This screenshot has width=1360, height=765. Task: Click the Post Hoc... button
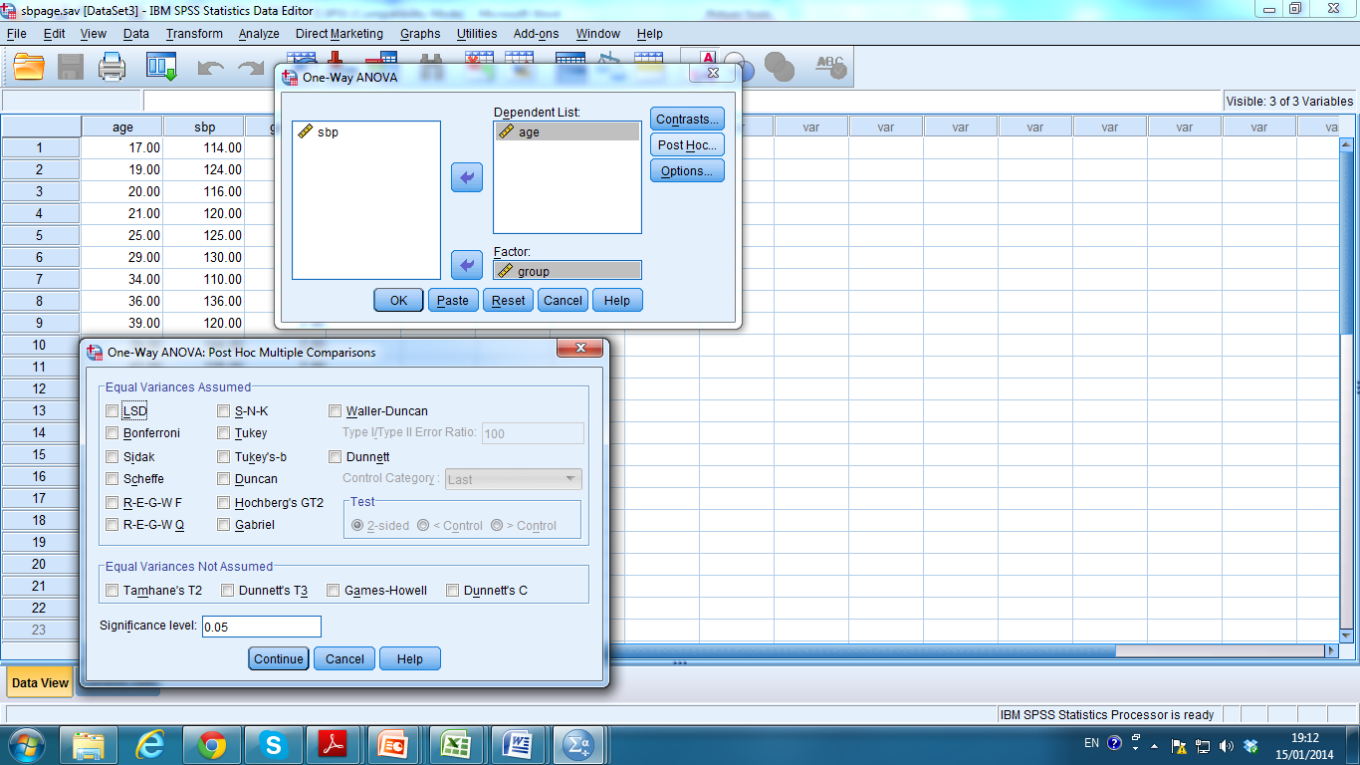[x=687, y=144]
